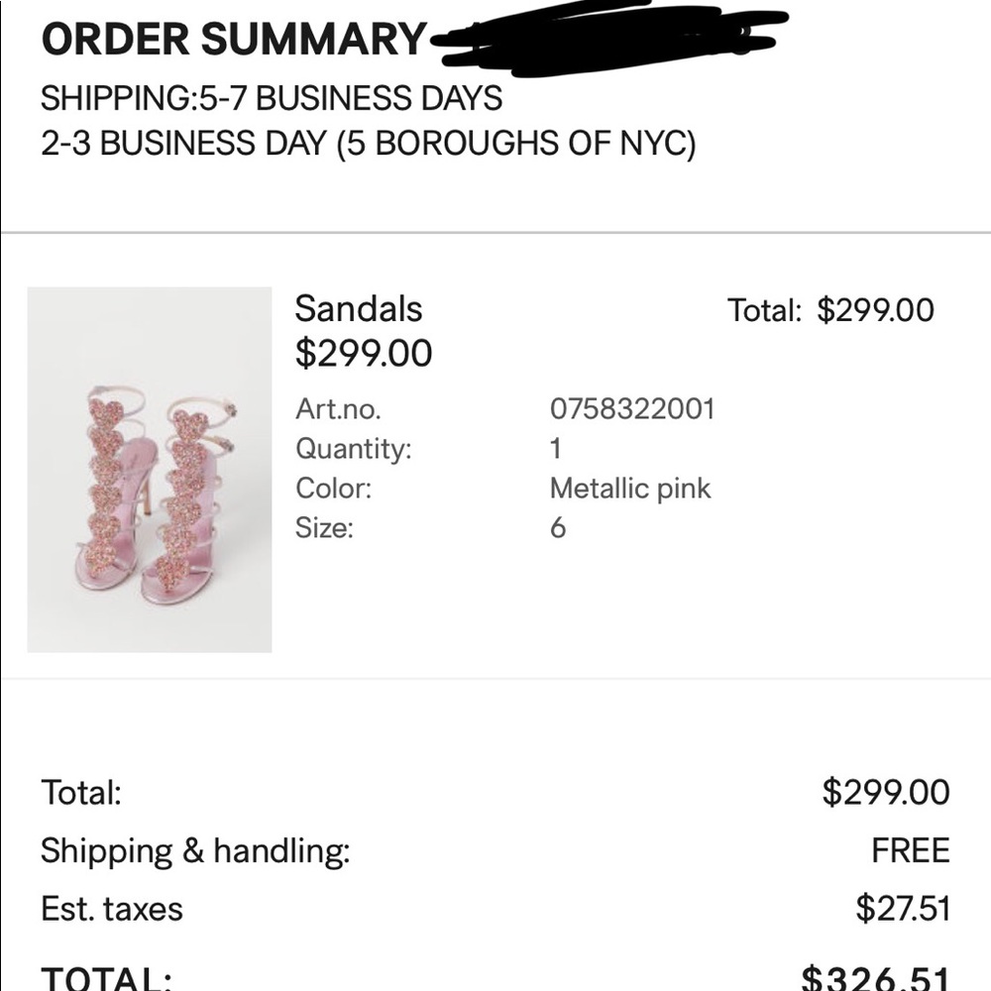Click the Color label
The image size is (991, 991).
333,489
